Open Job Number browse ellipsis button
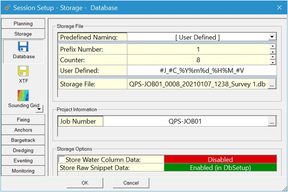 point(272,121)
